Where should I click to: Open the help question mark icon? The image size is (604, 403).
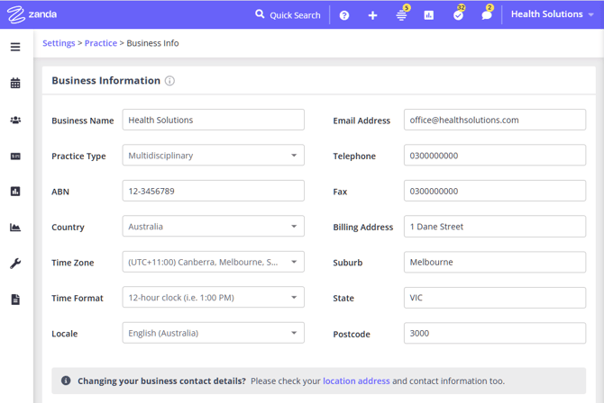(344, 15)
